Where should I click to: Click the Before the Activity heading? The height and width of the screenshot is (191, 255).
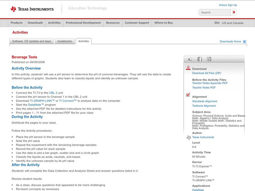click(x=27, y=88)
